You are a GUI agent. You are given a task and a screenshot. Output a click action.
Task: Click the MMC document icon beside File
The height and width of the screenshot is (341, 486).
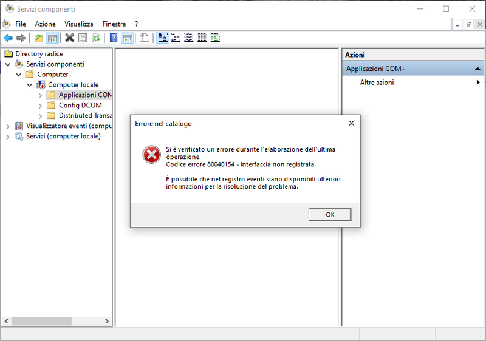pyautogui.click(x=7, y=24)
